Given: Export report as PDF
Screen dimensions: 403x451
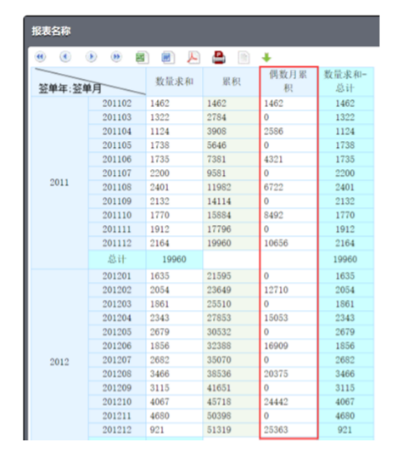Looking at the screenshot, I should (193, 57).
